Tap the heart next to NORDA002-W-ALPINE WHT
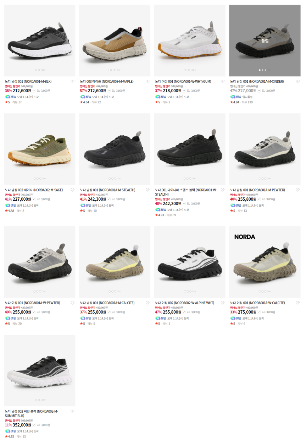The image size is (301, 440). tap(223, 303)
